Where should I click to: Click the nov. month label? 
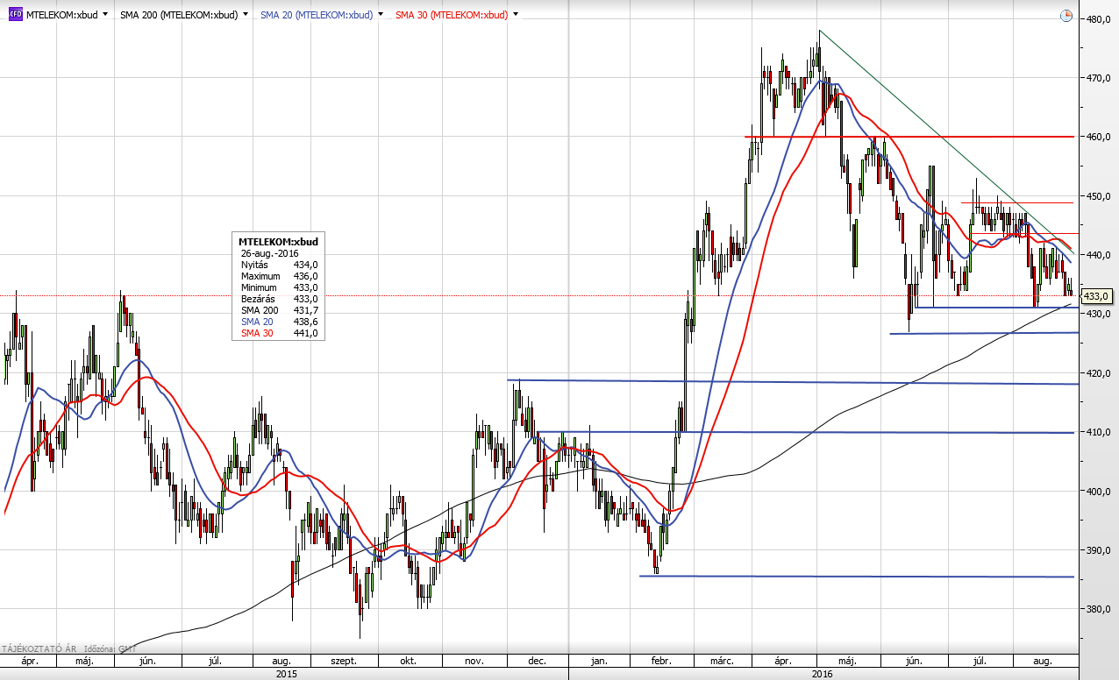click(474, 661)
